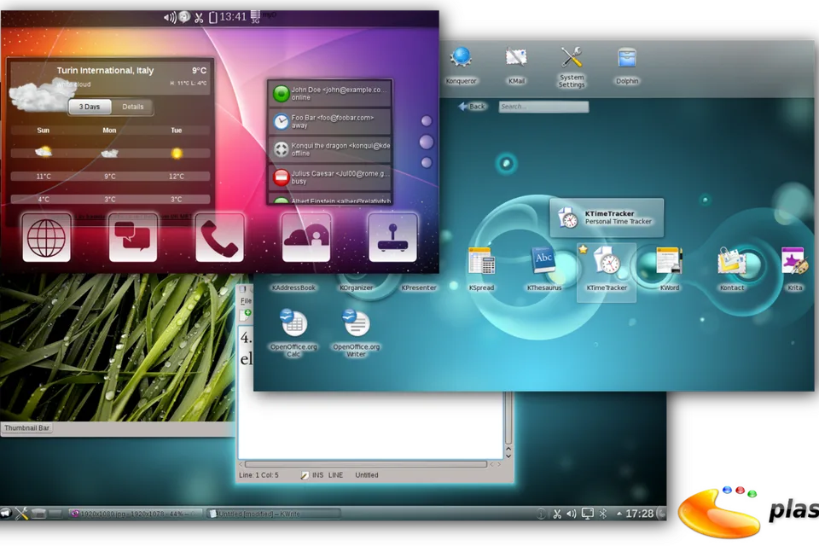Viewport: 819px width, 546px height.
Task: Click mobile panel volume speaker icon
Action: click(170, 18)
